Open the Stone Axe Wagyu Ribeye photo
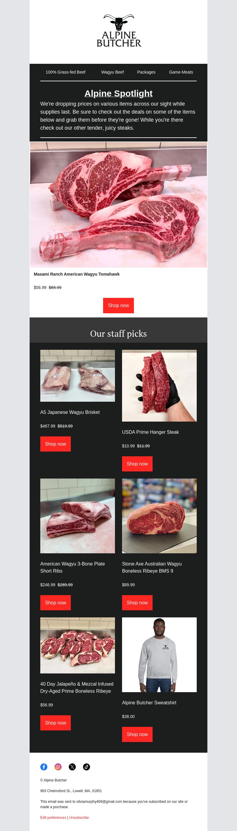Image resolution: width=237 pixels, height=831 pixels. (159, 516)
